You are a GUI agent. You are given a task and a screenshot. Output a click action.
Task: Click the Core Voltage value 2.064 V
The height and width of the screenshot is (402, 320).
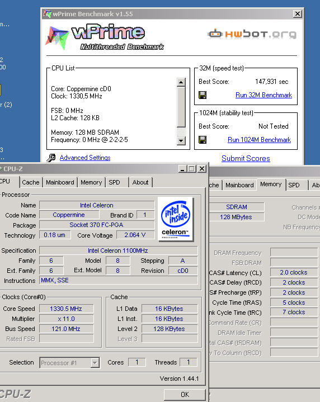click(135, 235)
